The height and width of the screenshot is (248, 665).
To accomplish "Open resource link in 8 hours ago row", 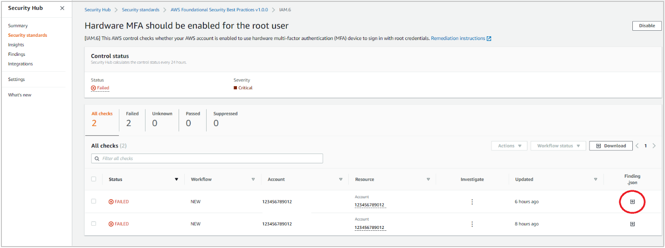I will [x=370, y=227].
